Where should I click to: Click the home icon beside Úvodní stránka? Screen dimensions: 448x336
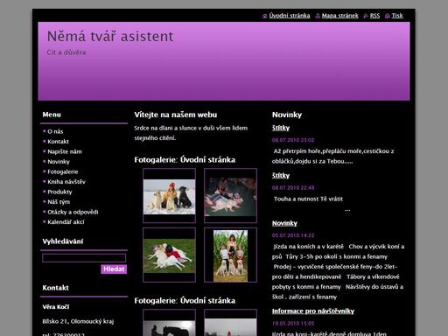[265, 16]
